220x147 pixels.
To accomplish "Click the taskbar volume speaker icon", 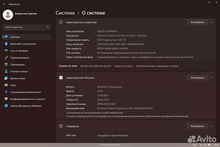I will click(205, 145).
